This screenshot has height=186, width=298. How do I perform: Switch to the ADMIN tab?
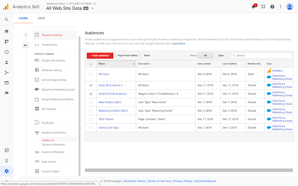[23, 18]
